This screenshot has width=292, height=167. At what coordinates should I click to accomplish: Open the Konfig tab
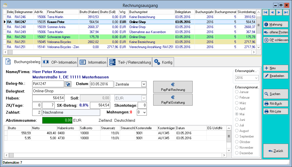(163, 62)
